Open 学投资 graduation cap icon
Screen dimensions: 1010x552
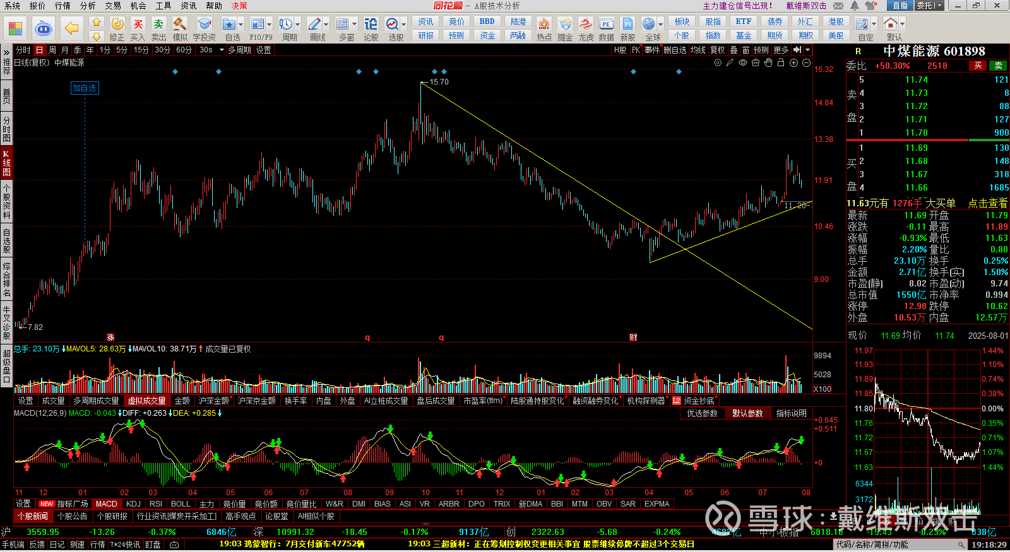click(x=204, y=29)
